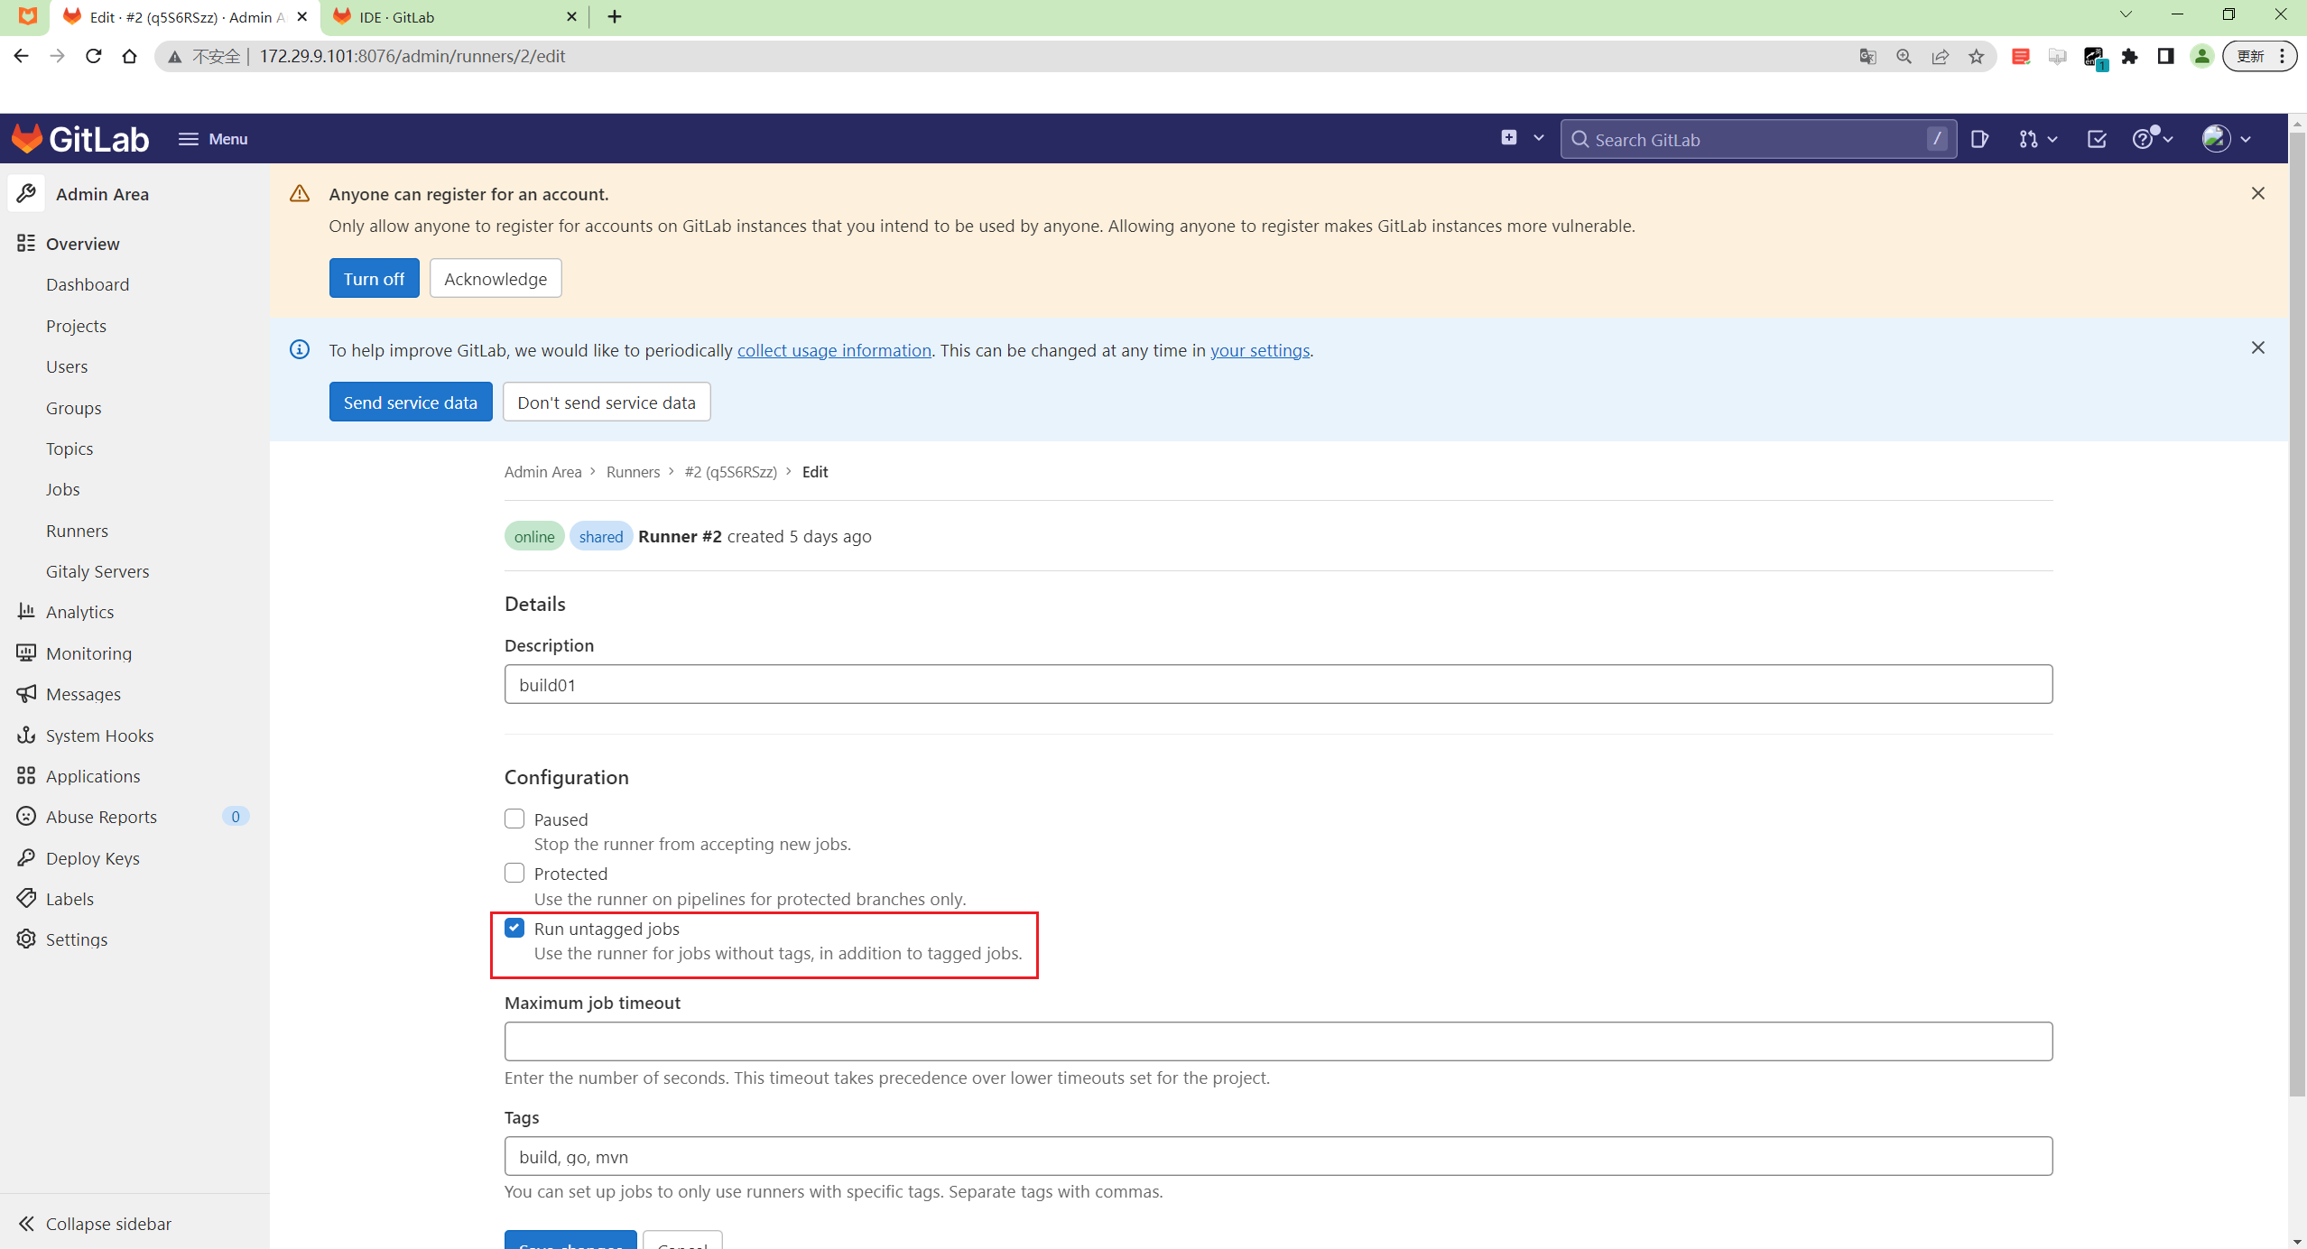The image size is (2307, 1249).
Task: Click the Deploy Keys key icon
Action: point(26,857)
